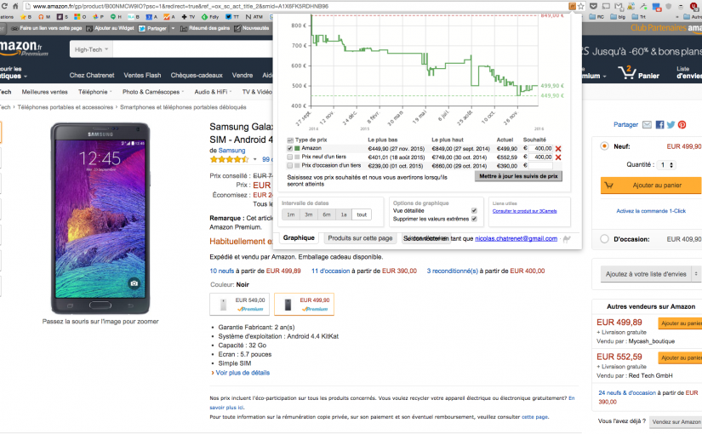Click the camel icon in the popup footer
The height and width of the screenshot is (434, 702).
click(567, 239)
